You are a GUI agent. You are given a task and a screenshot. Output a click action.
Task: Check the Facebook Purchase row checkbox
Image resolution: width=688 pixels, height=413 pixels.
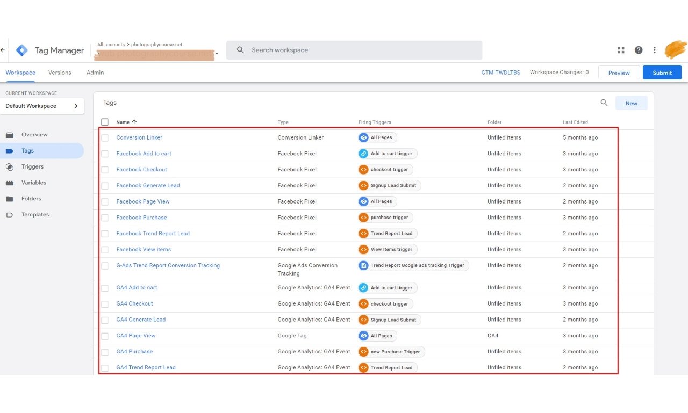coord(105,218)
